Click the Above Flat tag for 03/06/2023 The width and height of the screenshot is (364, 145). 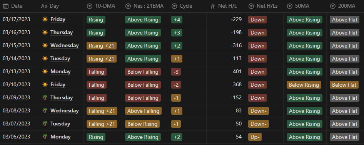344,137
